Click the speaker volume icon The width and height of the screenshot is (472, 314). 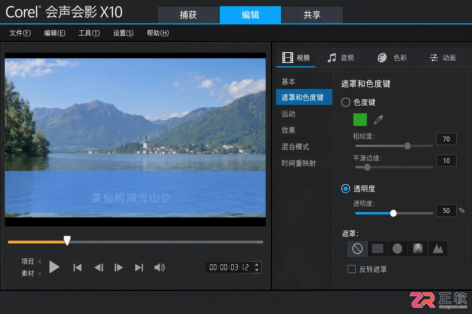coord(160,268)
